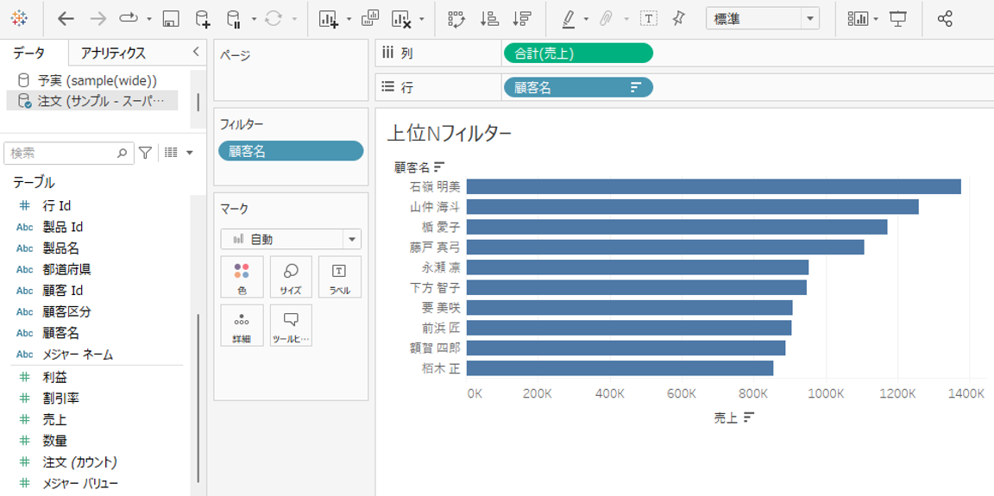
Task: Open data pane view options dropdown
Action: click(190, 153)
